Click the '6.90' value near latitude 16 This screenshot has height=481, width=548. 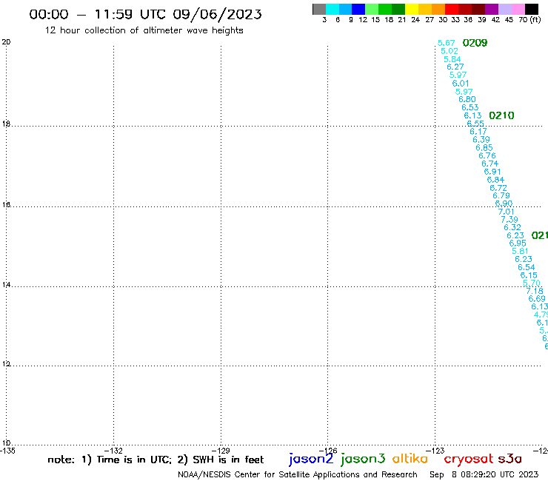tap(504, 203)
